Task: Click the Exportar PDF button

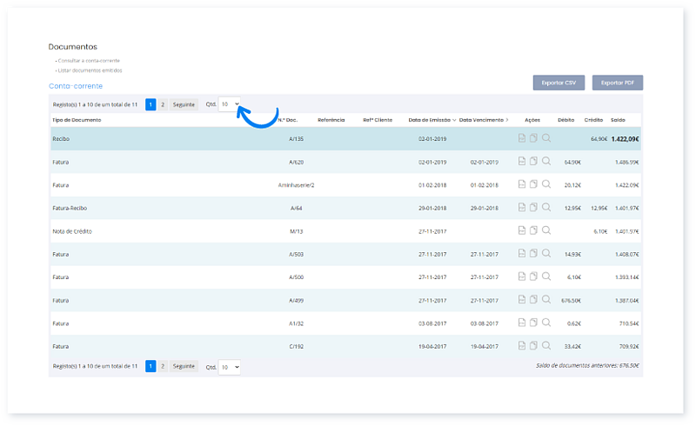Action: [618, 83]
